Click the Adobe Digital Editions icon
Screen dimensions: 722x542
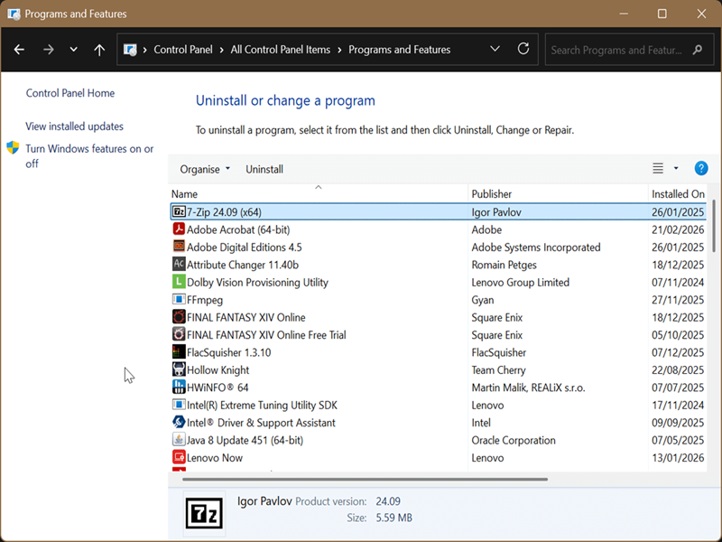179,247
